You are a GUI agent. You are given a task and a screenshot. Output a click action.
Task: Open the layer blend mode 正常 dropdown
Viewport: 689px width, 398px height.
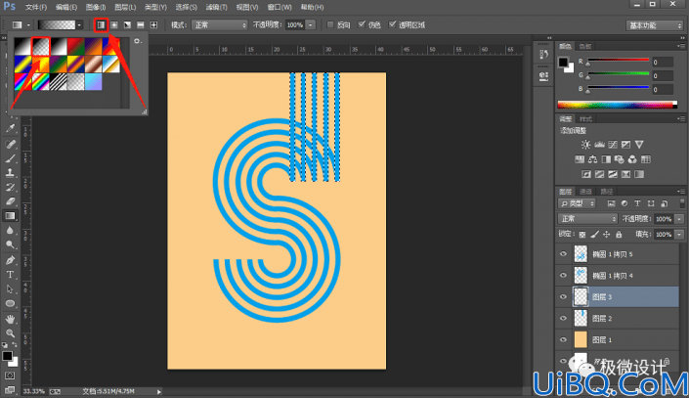[x=588, y=219]
